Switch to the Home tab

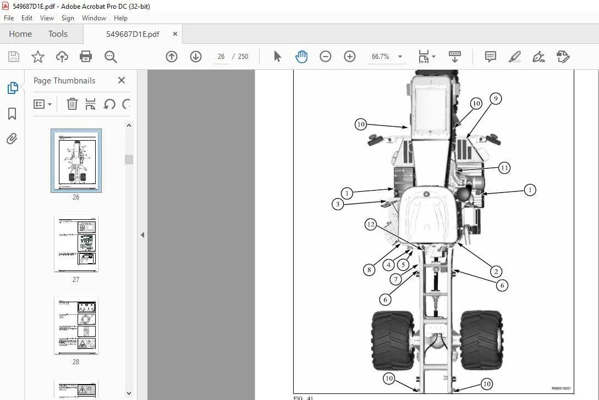pyautogui.click(x=20, y=34)
